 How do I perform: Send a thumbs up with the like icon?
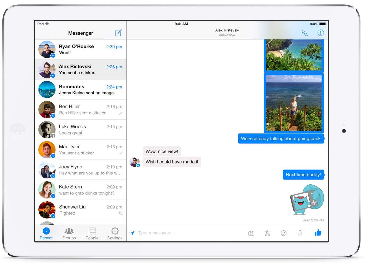318,232
